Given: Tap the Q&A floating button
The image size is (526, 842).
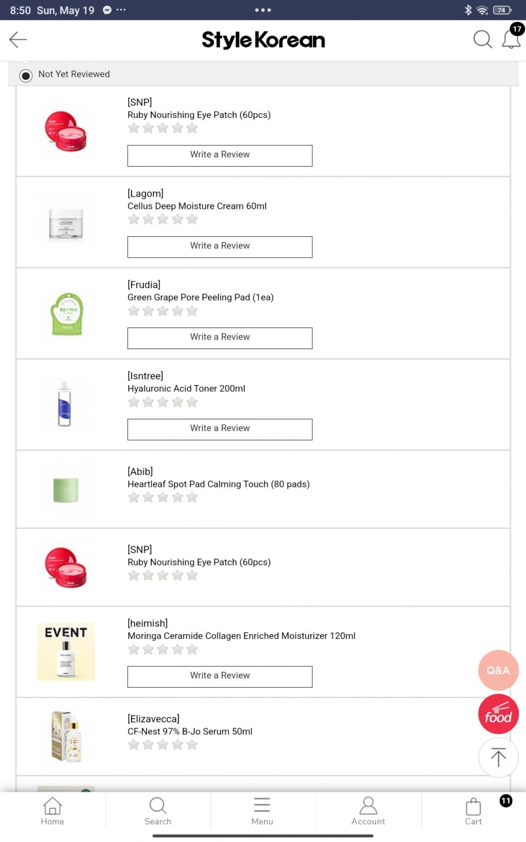Looking at the screenshot, I should (x=498, y=670).
